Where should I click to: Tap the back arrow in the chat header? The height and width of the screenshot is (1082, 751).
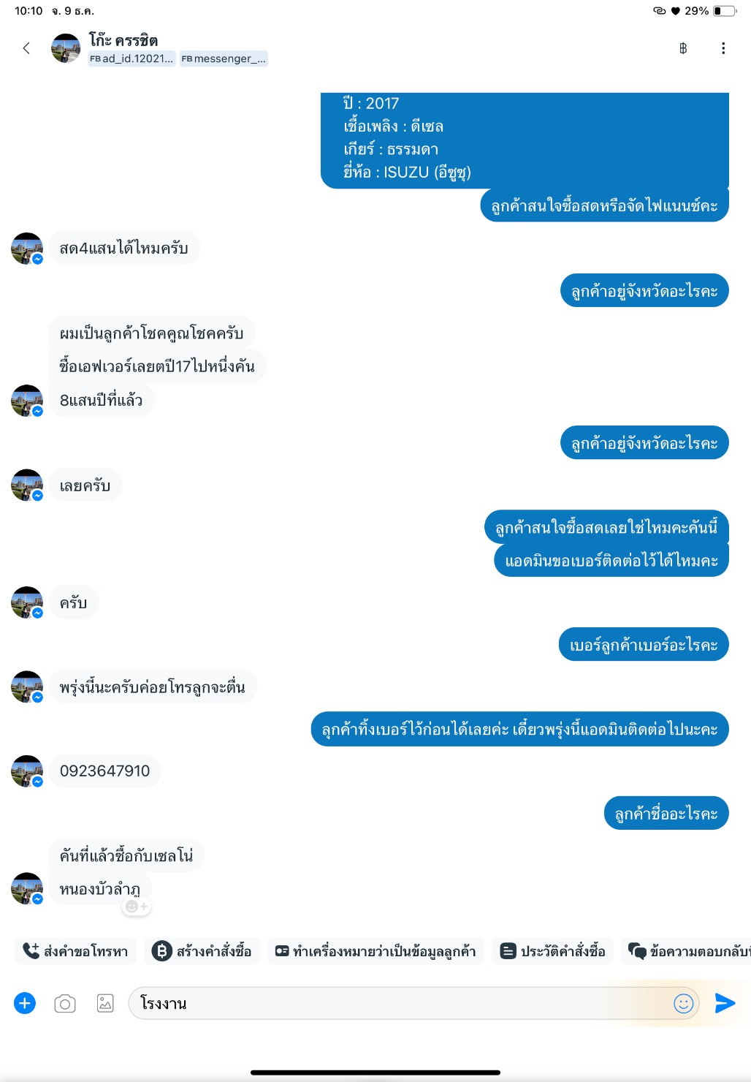26,48
